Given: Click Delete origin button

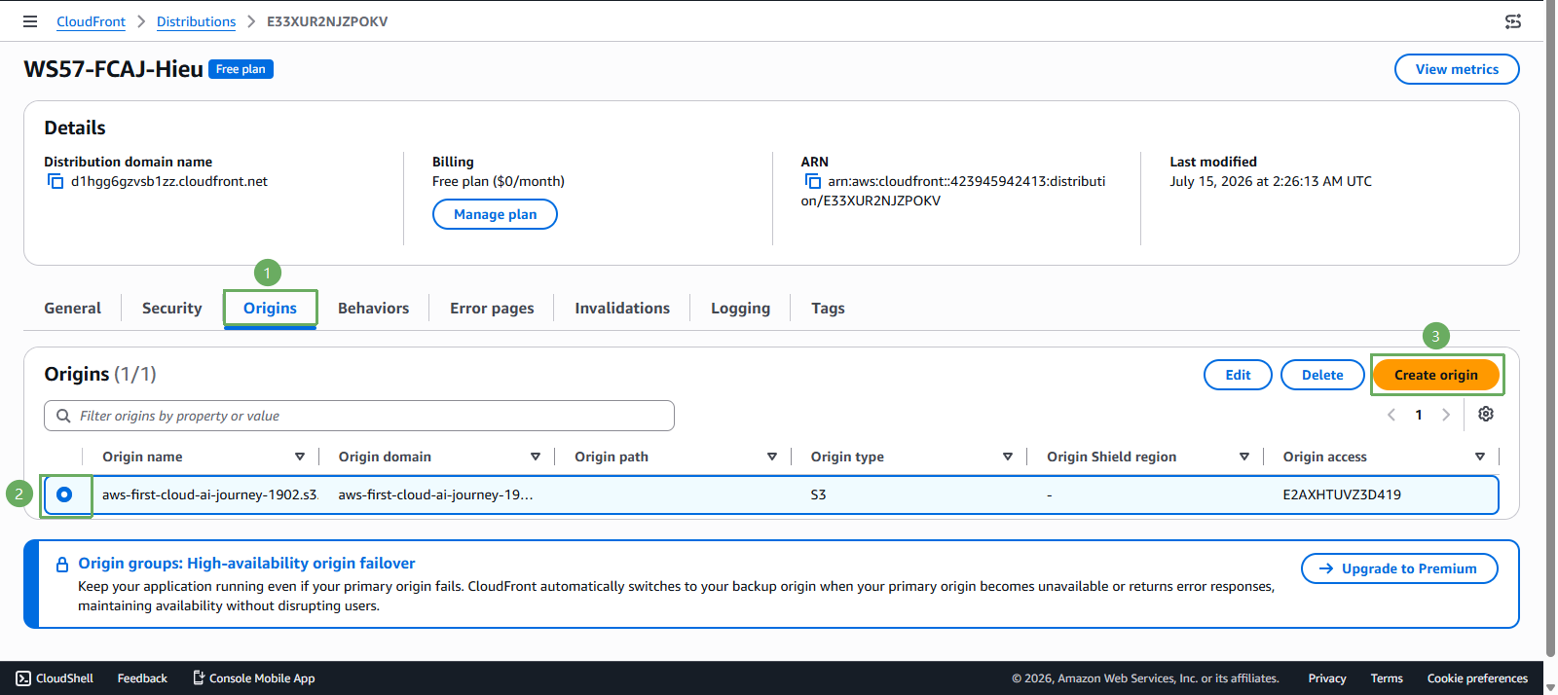Looking at the screenshot, I should point(1322,375).
